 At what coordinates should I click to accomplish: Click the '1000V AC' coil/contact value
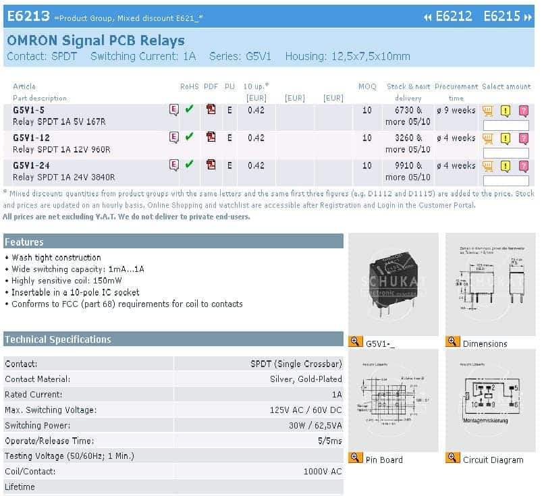pyautogui.click(x=323, y=472)
